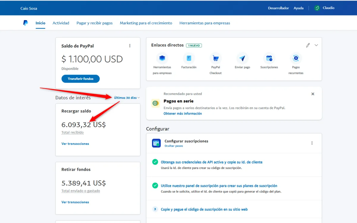Click the Pagos en serie heading
The width and height of the screenshot is (357, 223).
(x=178, y=101)
